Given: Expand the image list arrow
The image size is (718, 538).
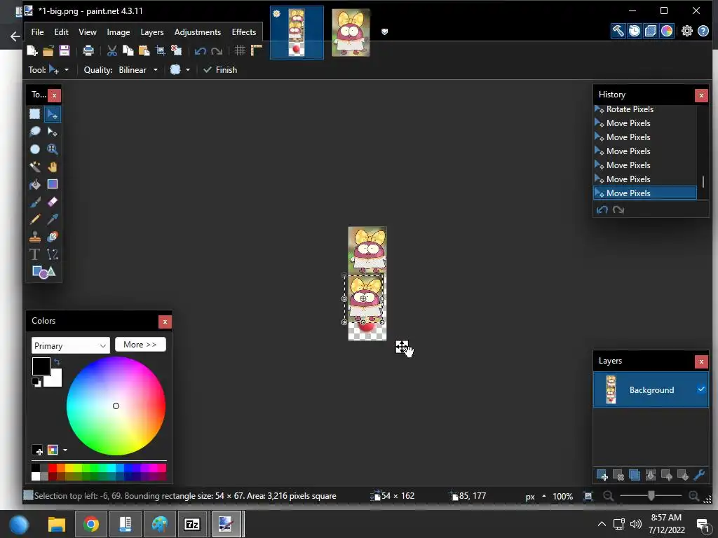Looking at the screenshot, I should pos(385,32).
